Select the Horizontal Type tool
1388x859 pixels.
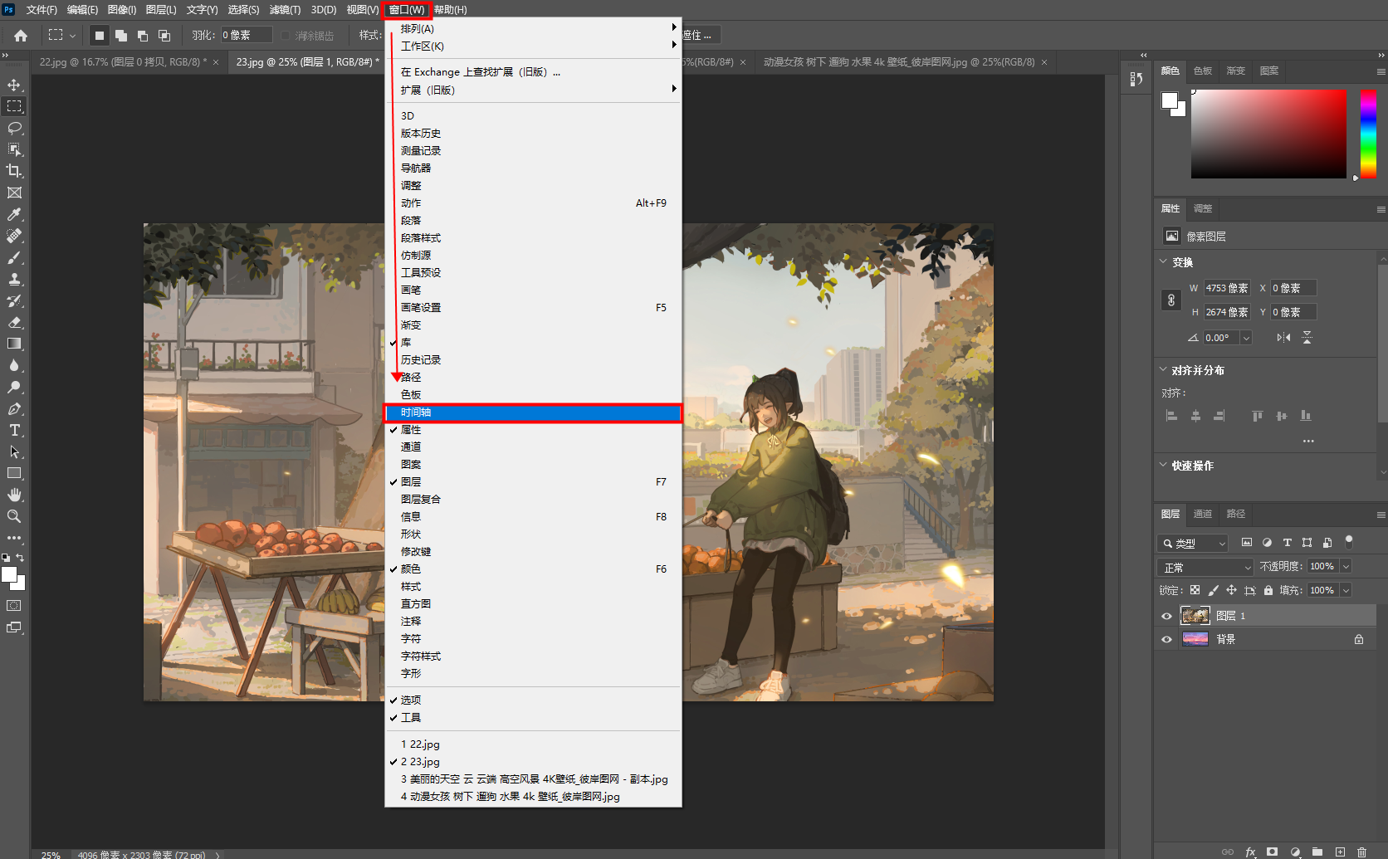point(14,430)
